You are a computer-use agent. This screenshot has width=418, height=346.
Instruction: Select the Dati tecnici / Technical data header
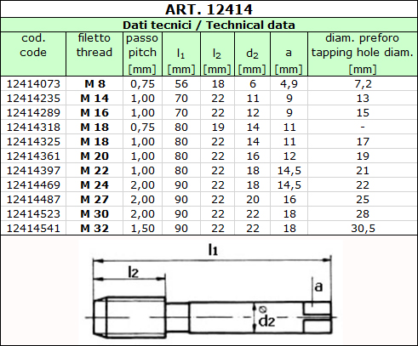pos(209,25)
